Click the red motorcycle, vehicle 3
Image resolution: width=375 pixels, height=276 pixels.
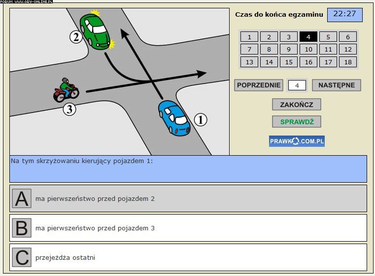pos(66,90)
